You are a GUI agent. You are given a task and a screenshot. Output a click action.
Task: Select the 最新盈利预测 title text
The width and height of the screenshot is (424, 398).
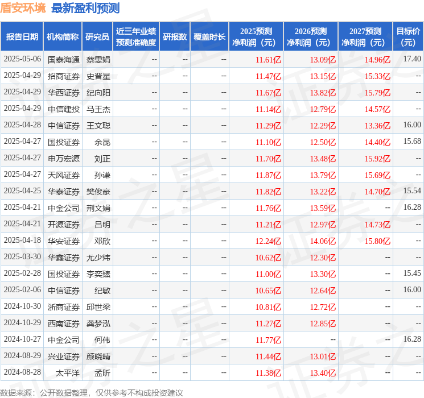coord(85,8)
